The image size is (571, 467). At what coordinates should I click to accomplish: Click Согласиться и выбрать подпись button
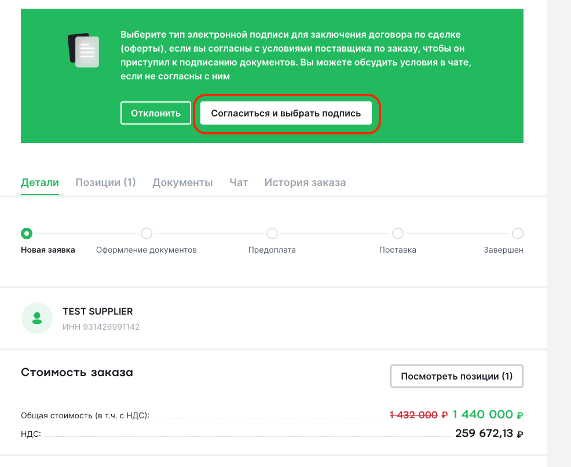coord(286,113)
